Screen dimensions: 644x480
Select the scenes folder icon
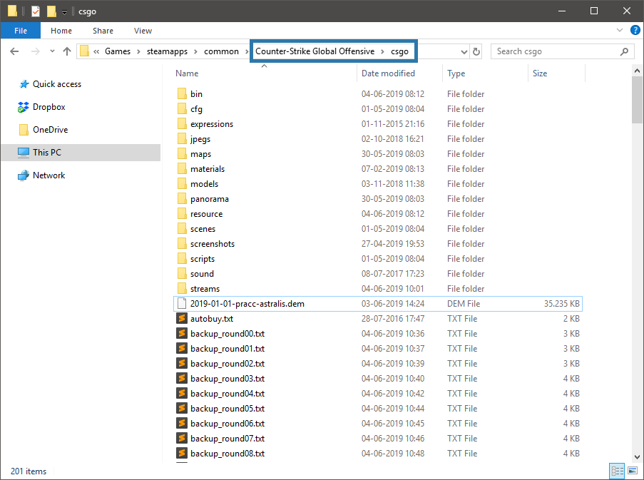pos(182,229)
